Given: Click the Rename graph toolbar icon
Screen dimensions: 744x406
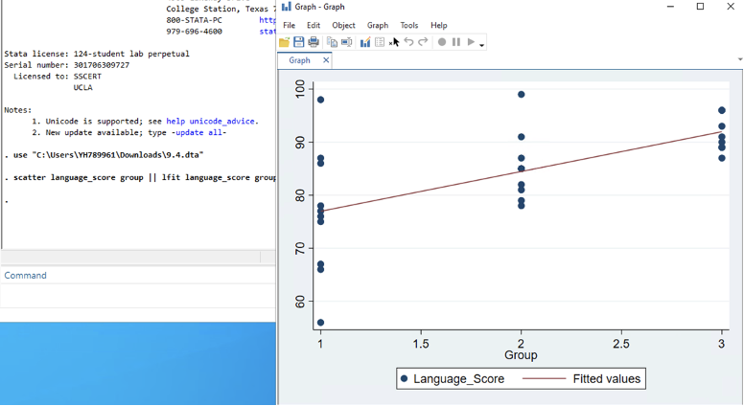Looking at the screenshot, I should 347,42.
